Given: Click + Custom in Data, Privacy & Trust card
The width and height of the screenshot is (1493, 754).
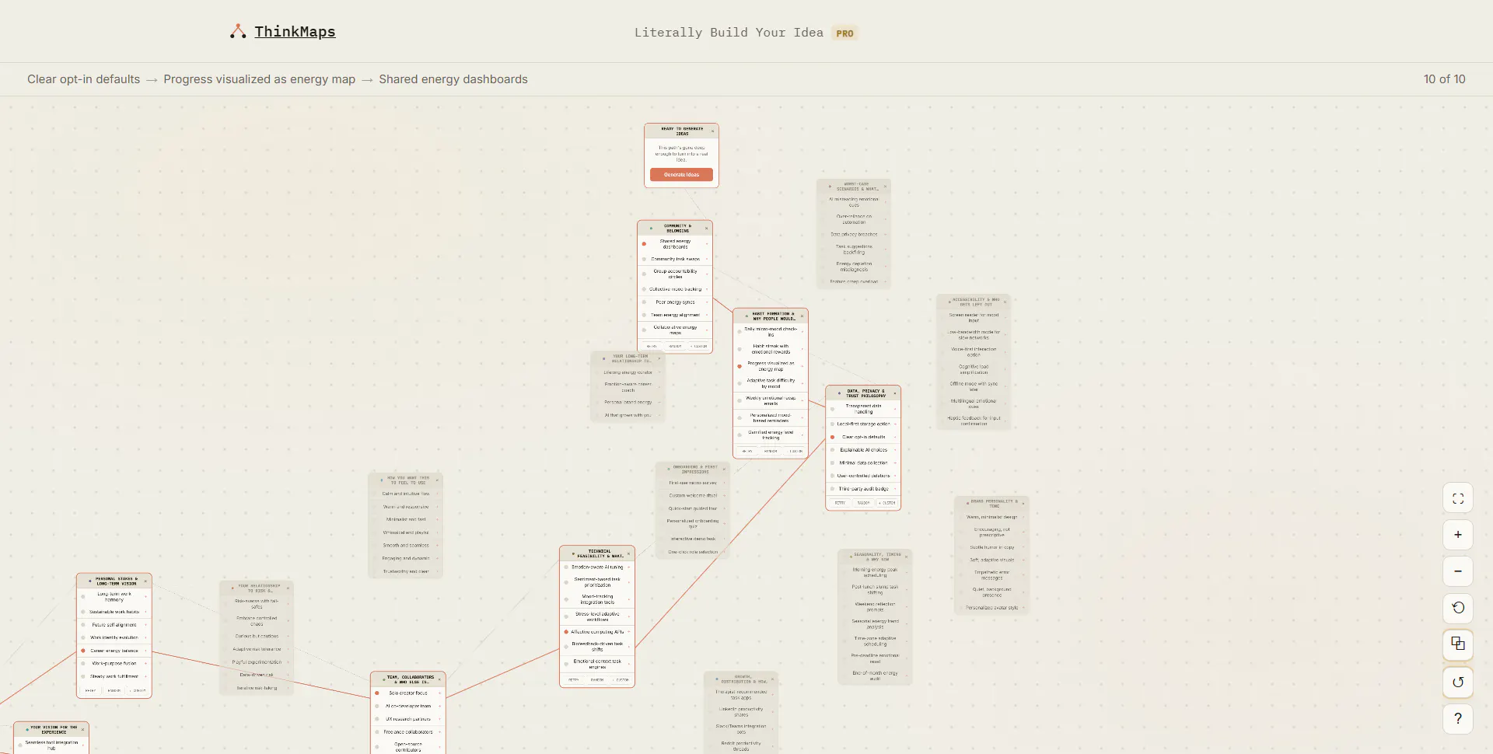Looking at the screenshot, I should (887, 503).
